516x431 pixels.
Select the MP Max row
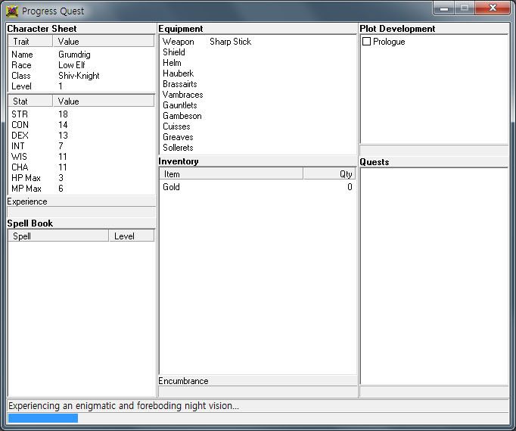tap(81, 188)
